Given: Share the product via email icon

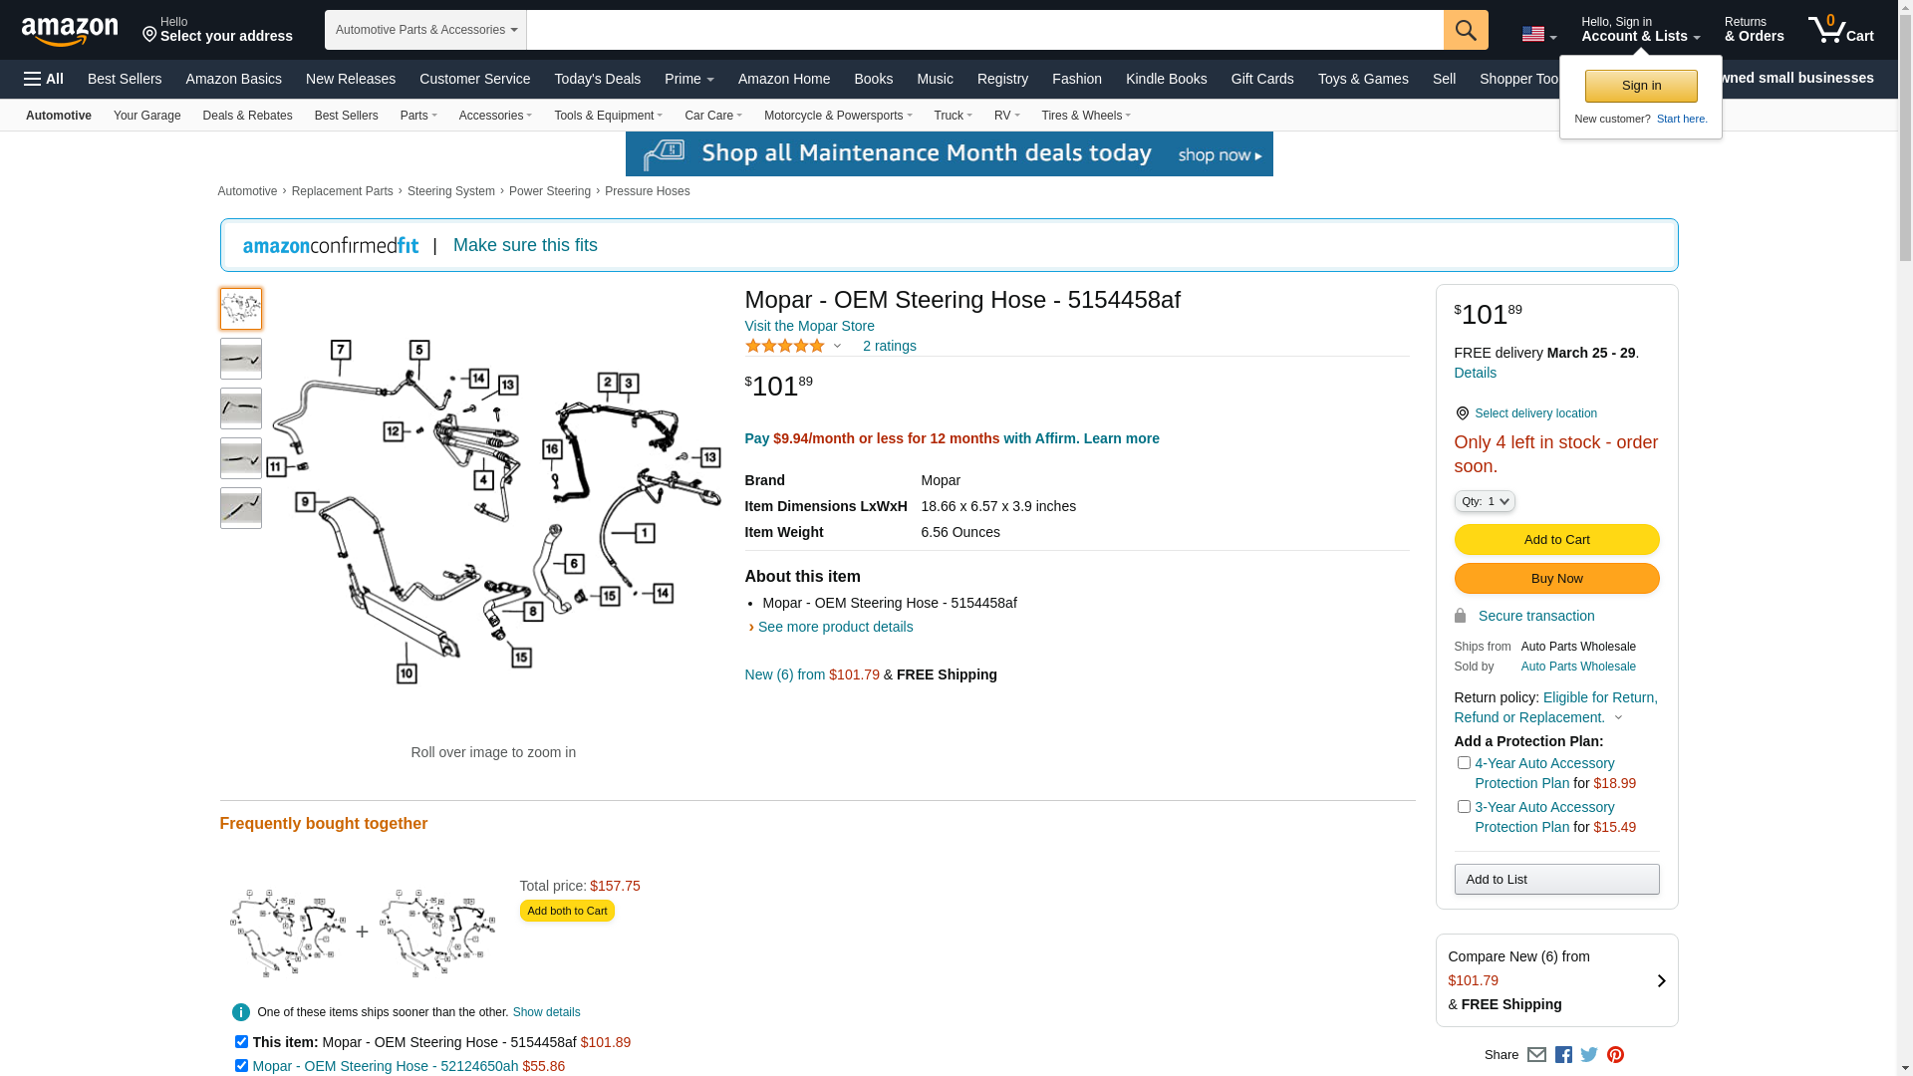Looking at the screenshot, I should pos(1536,1055).
